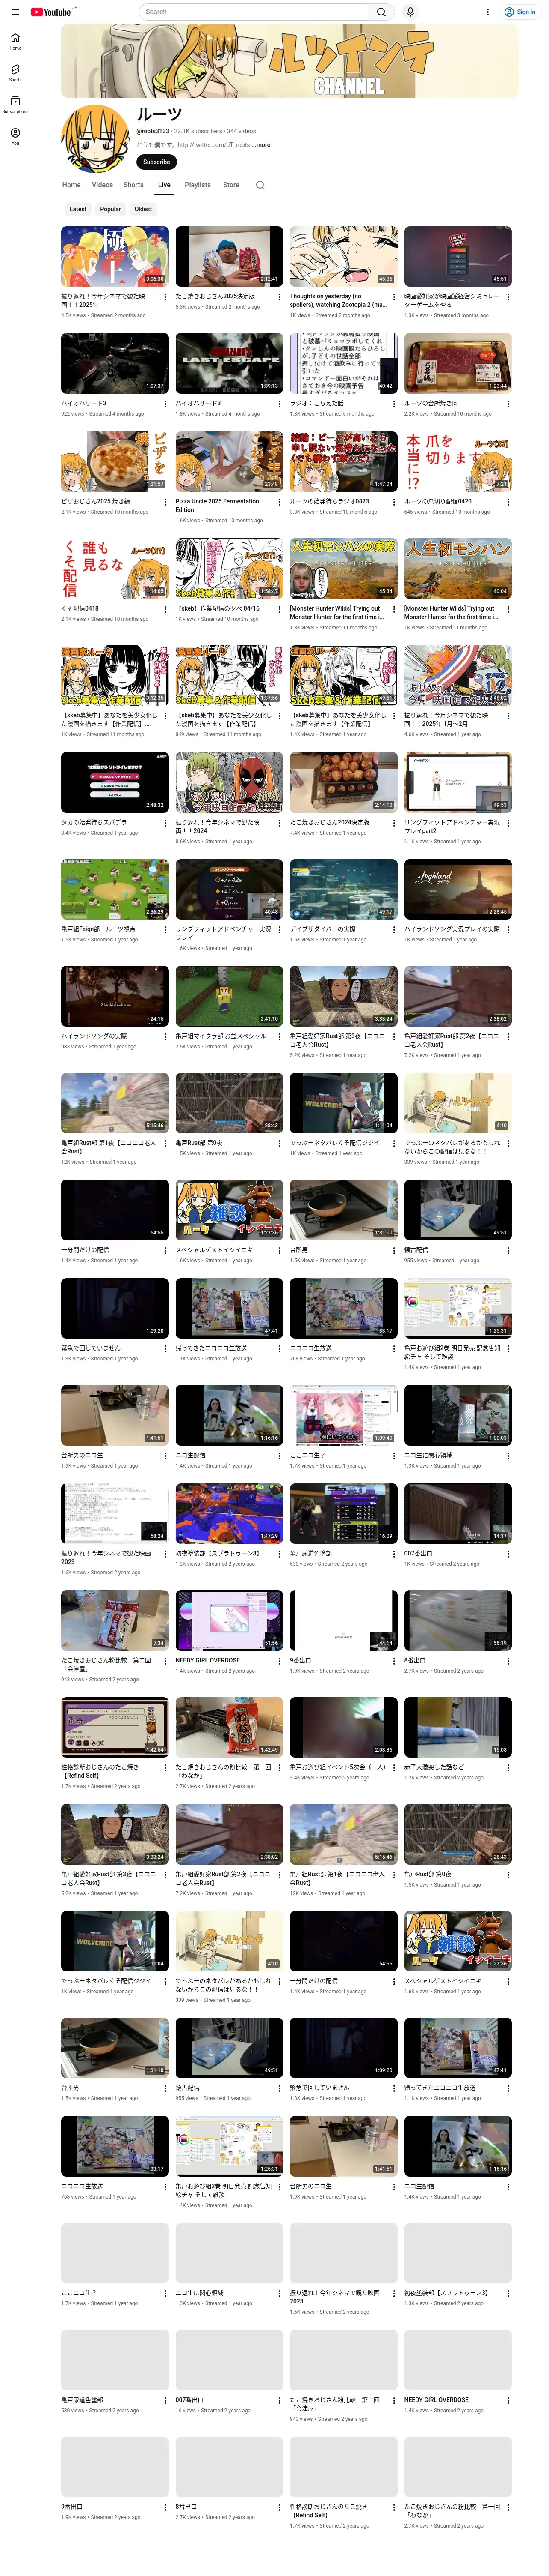Select the Oldest sort chip
Viewport: 549px width, 2576px height.
click(143, 209)
